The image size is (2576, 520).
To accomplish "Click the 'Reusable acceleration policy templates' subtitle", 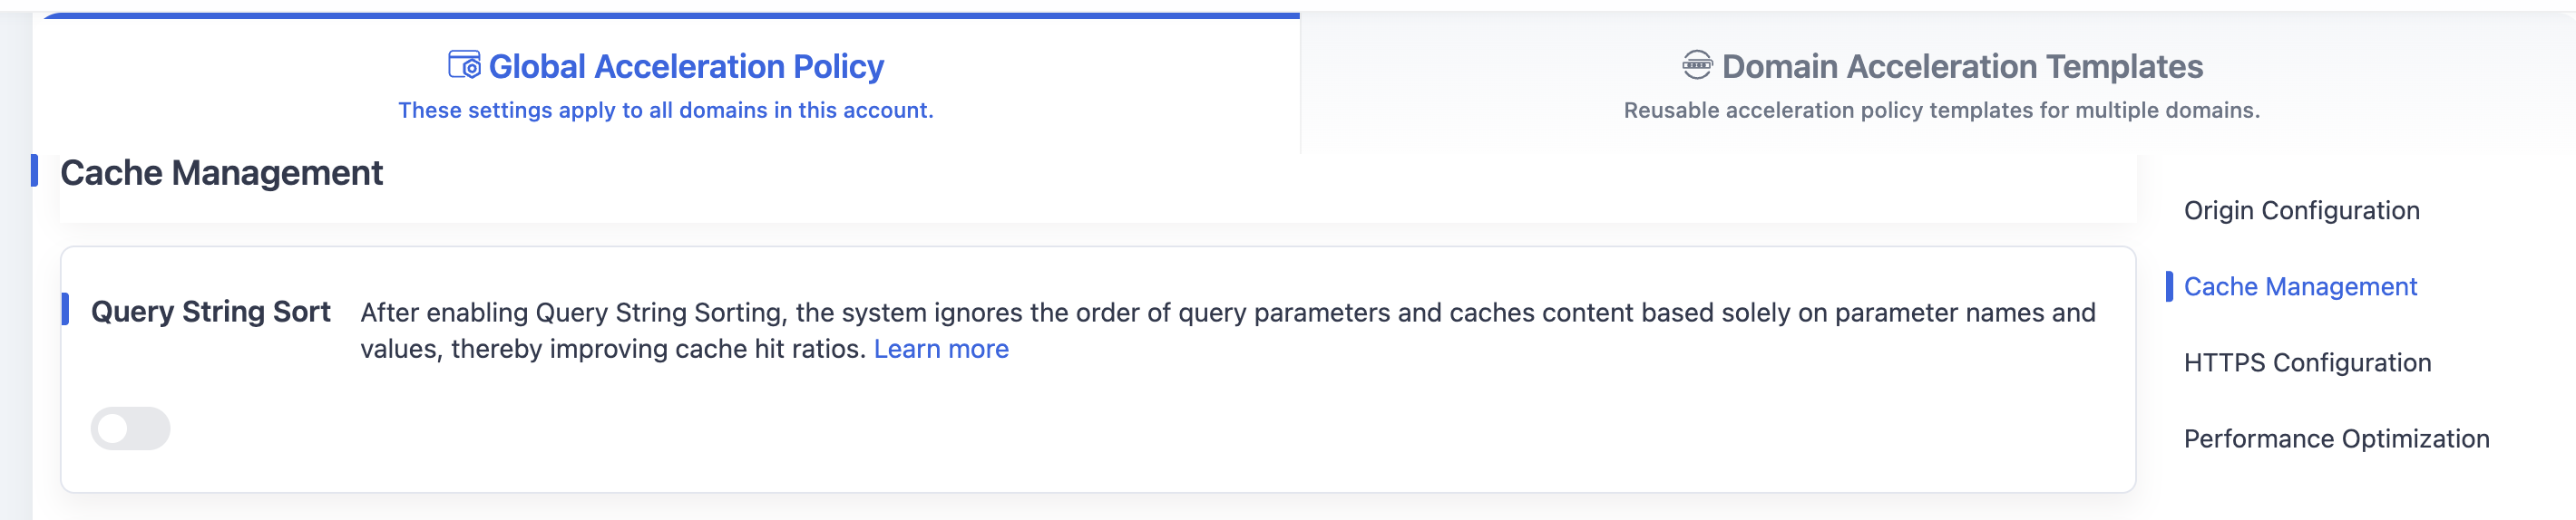I will click(x=1941, y=110).
